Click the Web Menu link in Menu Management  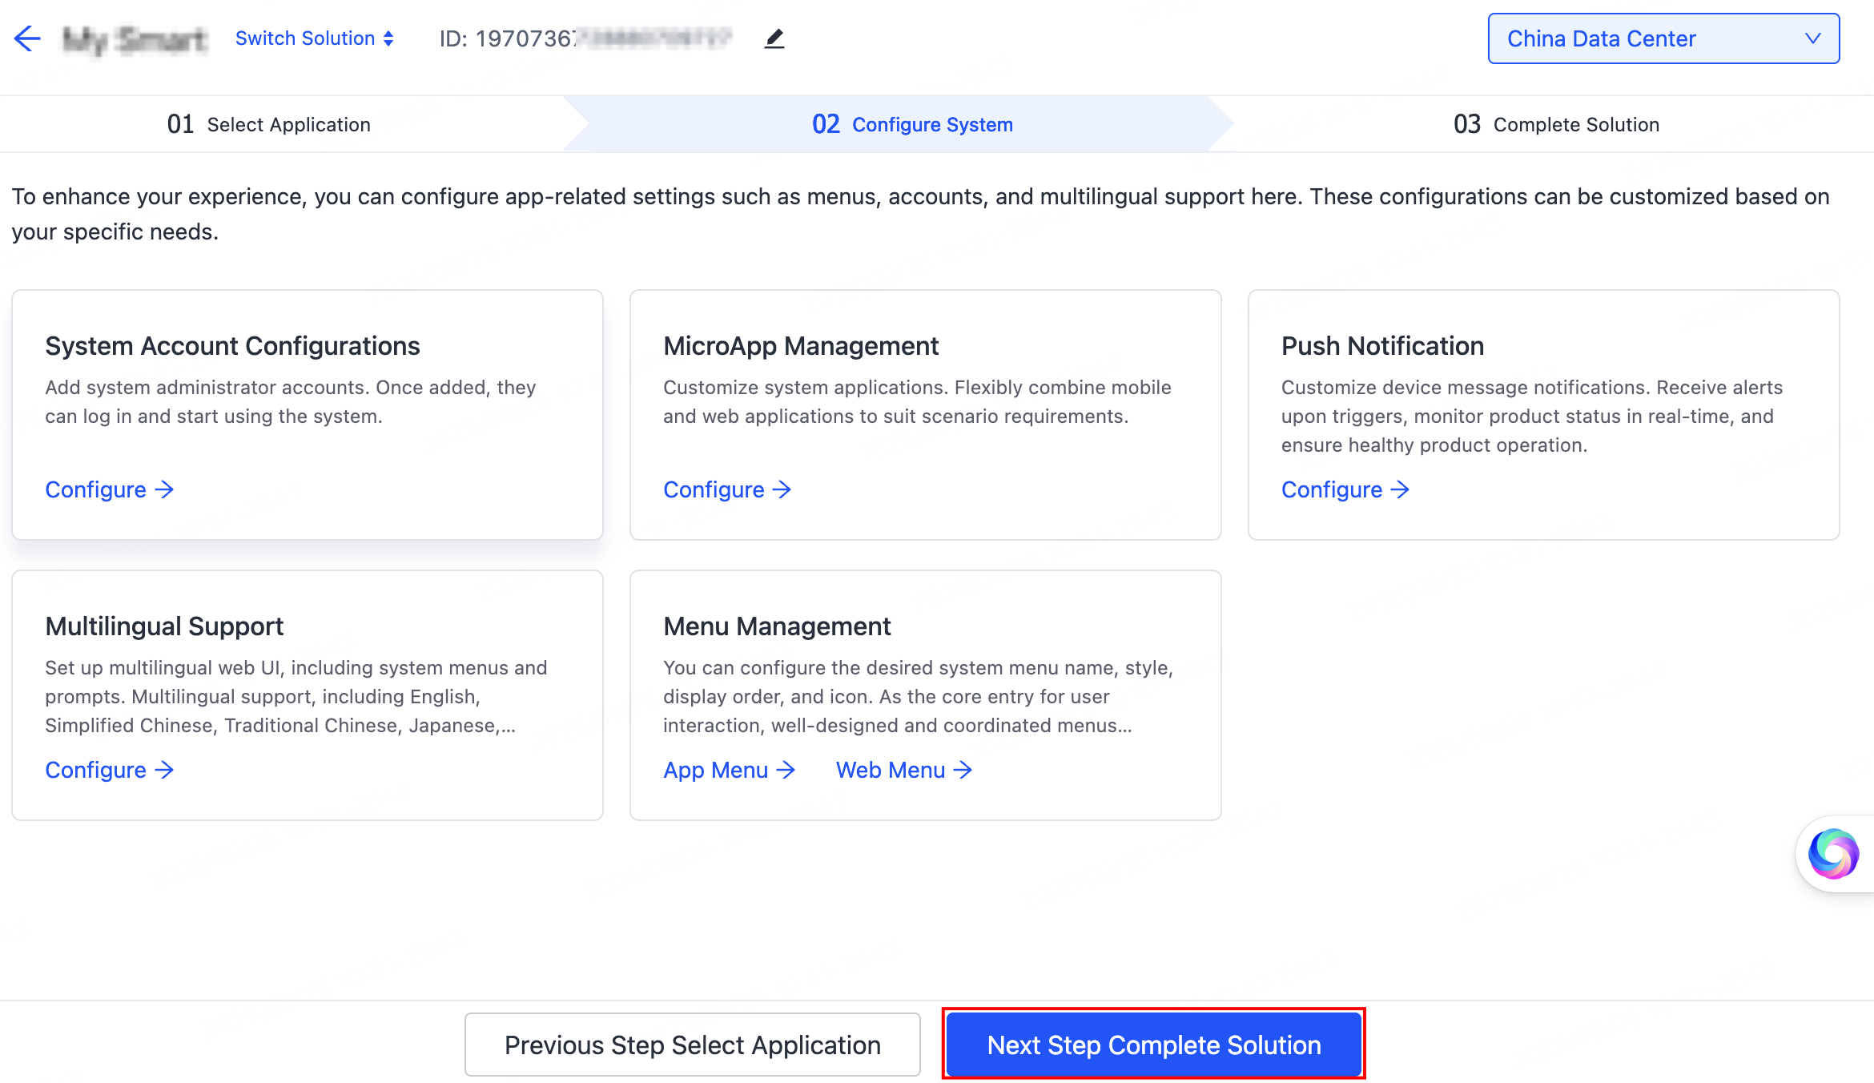coord(891,770)
